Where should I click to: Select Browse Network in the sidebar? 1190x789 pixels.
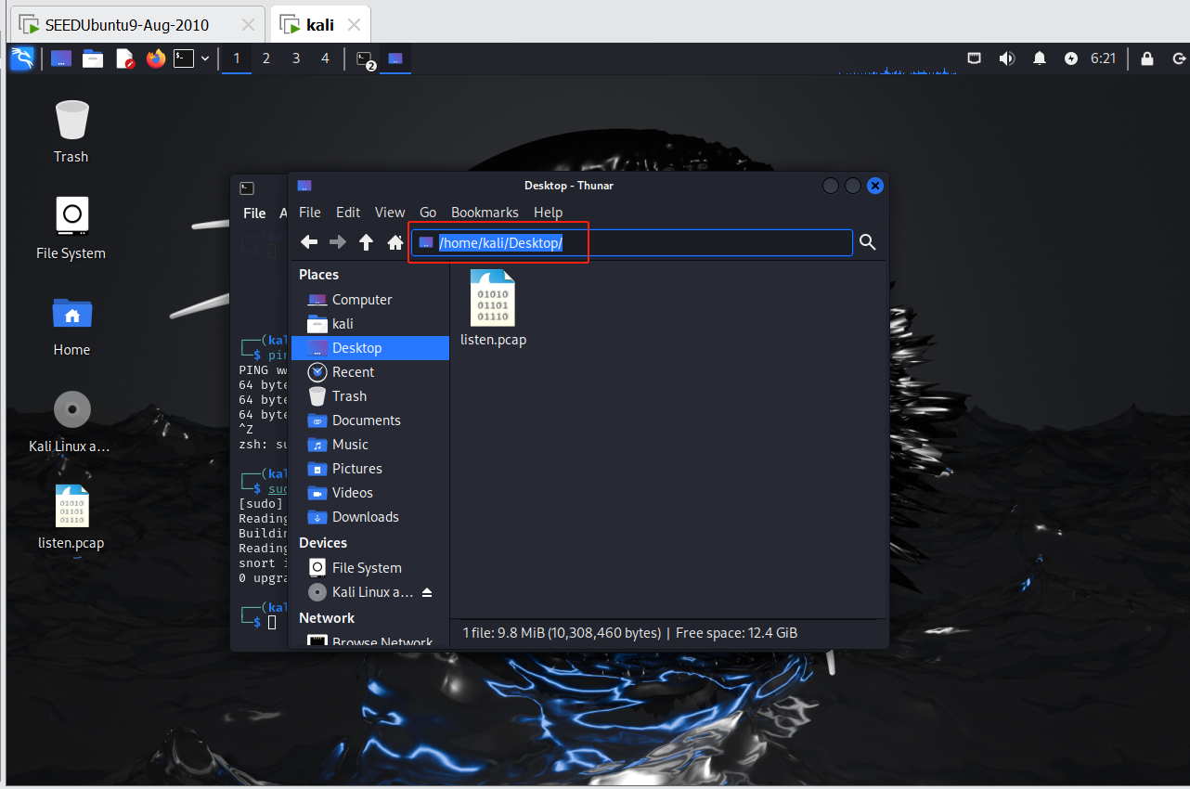370,641
